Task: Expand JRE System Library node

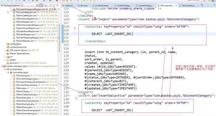Action: tap(5, 50)
